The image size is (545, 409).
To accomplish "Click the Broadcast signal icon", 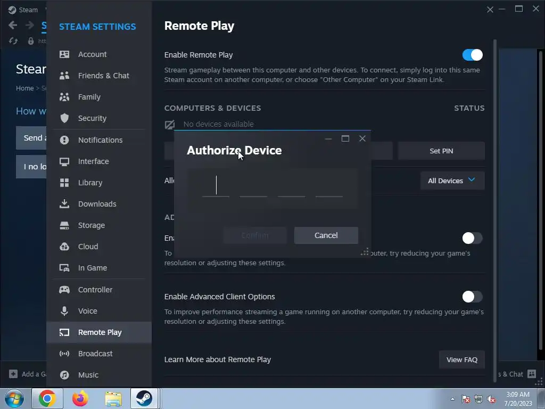I will point(64,354).
